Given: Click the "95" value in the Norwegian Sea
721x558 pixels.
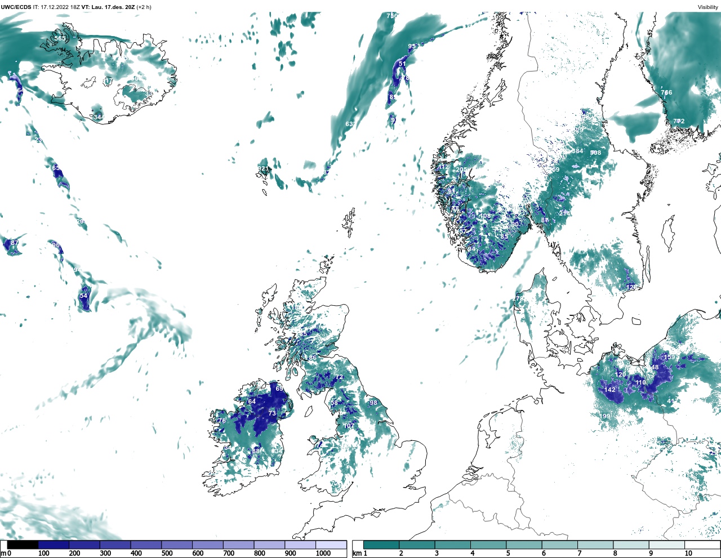Looking at the screenshot, I should point(412,46).
